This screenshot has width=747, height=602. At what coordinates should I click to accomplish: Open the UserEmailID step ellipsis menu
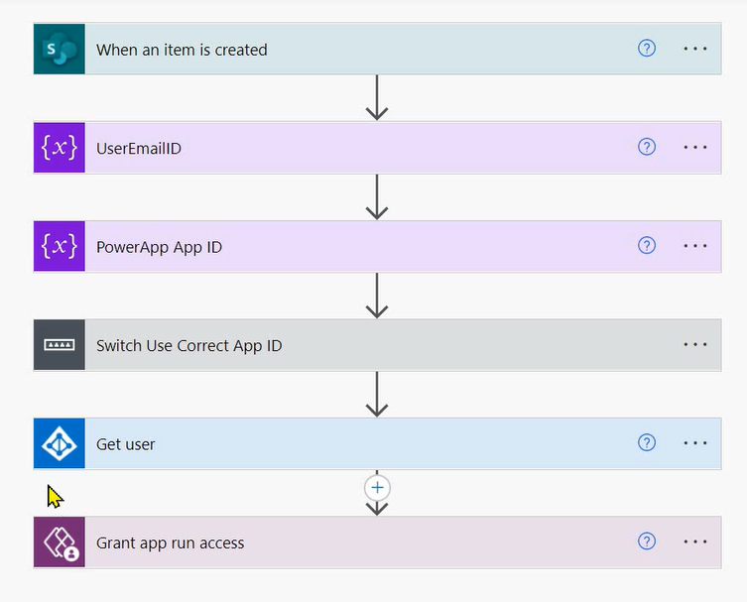[695, 148]
